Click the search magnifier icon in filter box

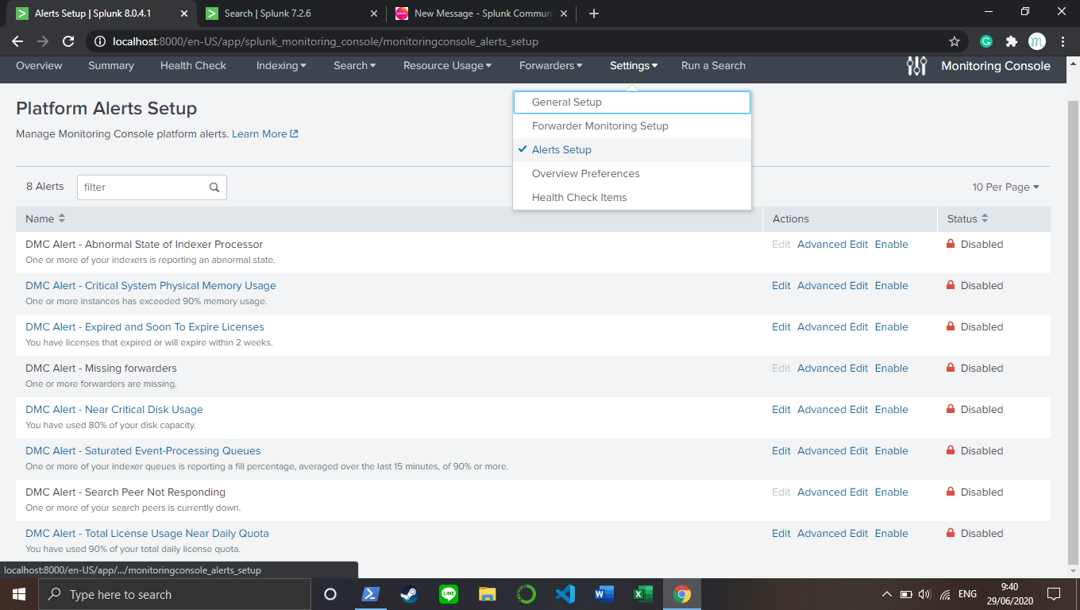(214, 187)
